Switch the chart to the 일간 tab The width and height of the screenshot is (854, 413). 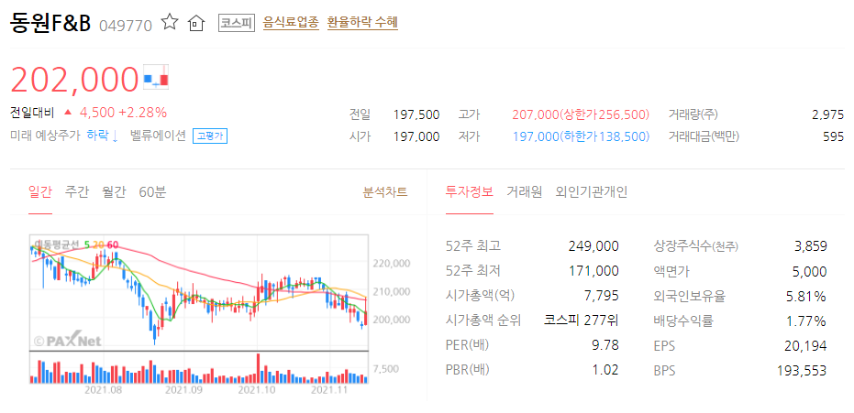coord(40,191)
